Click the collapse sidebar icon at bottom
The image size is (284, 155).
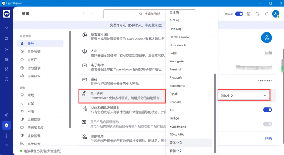tap(7, 145)
